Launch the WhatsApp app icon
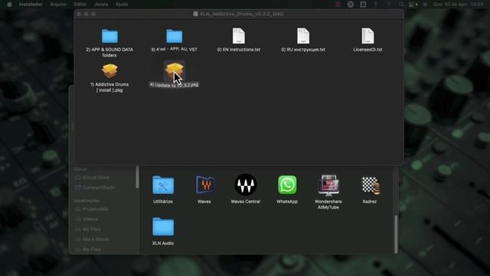 287,185
